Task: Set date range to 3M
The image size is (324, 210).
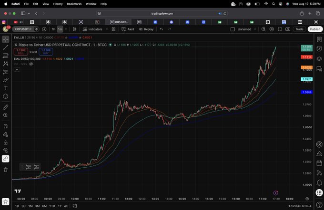Action: point(37,206)
